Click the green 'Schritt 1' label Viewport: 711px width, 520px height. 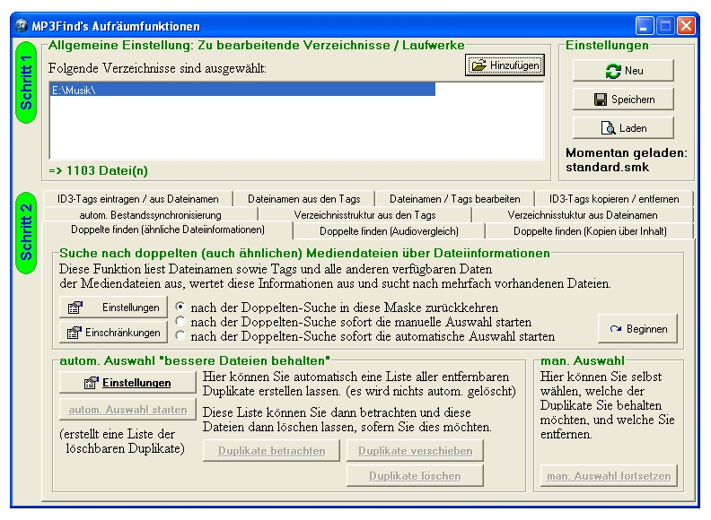(26, 82)
